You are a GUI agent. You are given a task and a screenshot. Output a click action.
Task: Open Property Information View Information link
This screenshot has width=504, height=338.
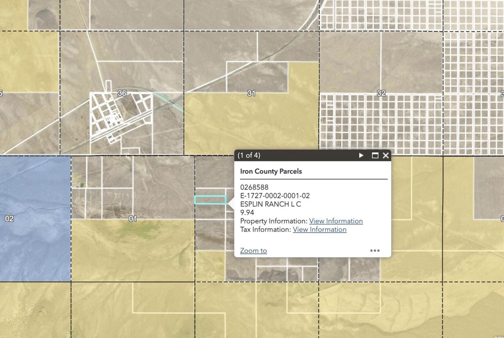[x=336, y=221]
